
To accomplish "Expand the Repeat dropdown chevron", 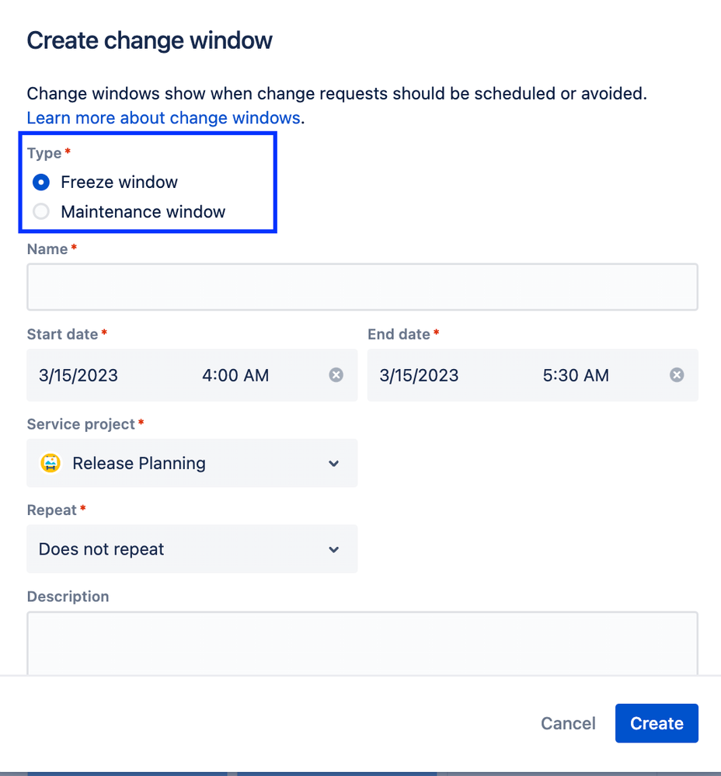I will (x=334, y=550).
